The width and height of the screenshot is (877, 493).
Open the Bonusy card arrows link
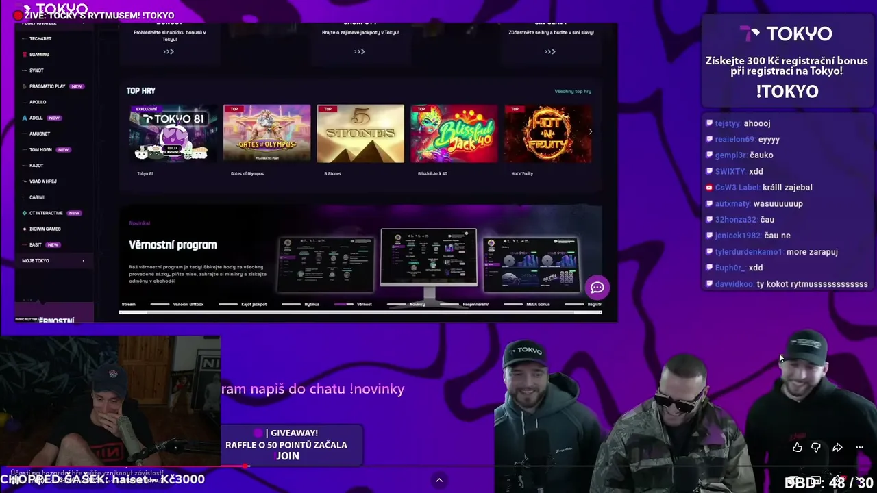(x=169, y=51)
